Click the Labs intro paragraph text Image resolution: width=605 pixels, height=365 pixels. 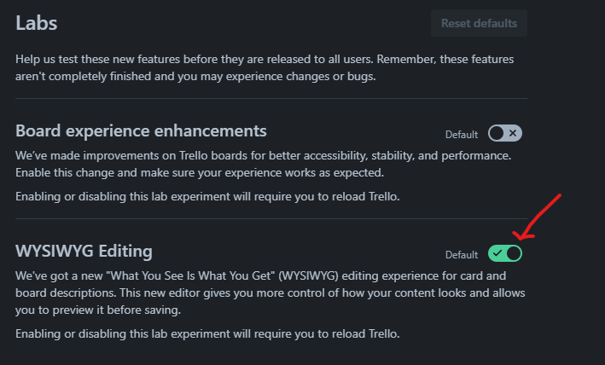[271, 68]
